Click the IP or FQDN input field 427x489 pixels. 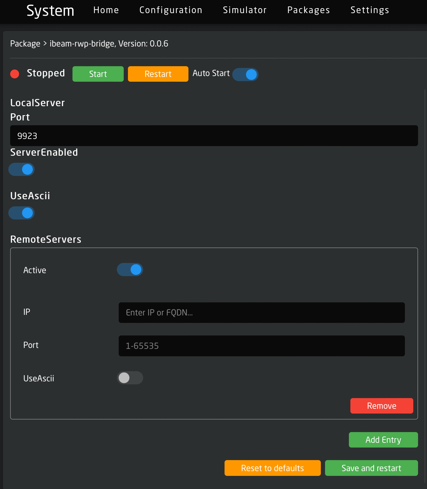(x=262, y=312)
